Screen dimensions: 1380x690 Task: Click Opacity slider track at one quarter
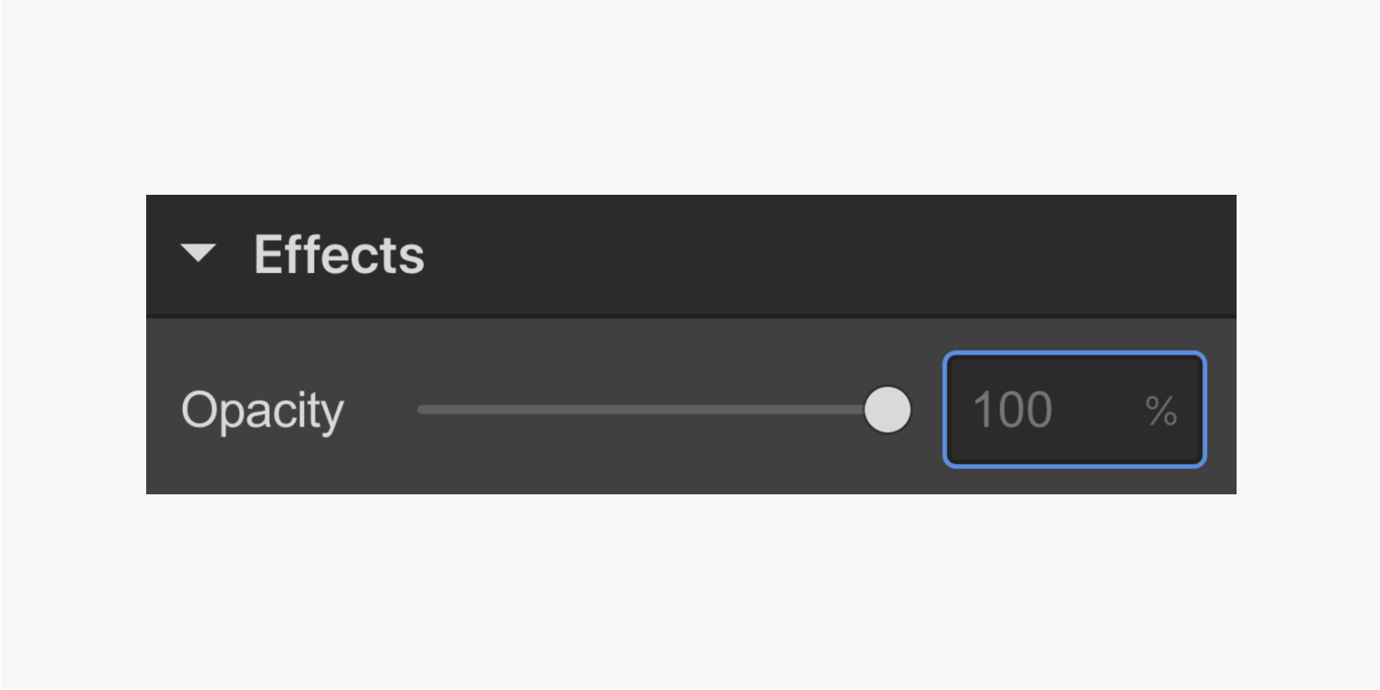click(537, 410)
